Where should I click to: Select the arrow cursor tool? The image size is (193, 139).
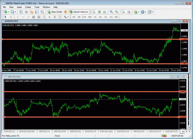5,17
